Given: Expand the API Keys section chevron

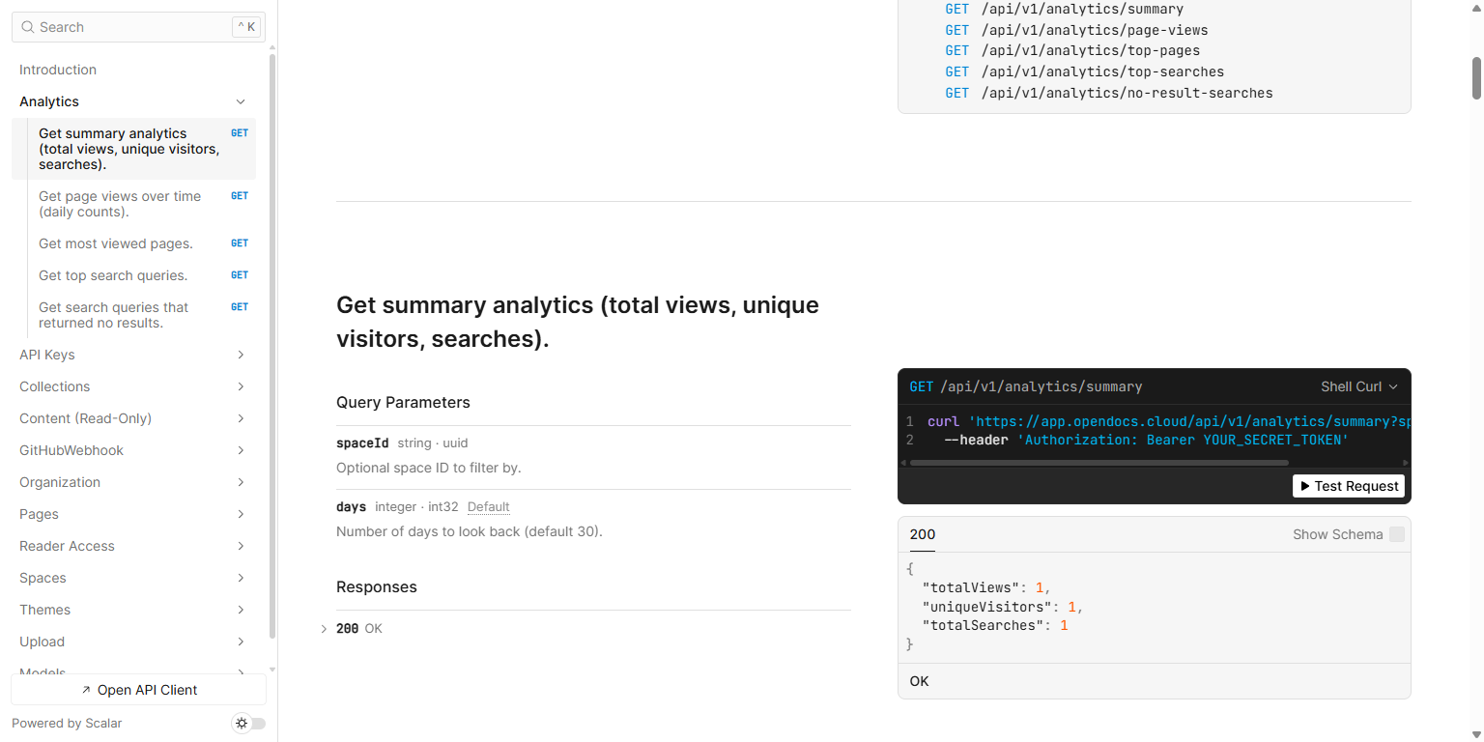Looking at the screenshot, I should 241,355.
